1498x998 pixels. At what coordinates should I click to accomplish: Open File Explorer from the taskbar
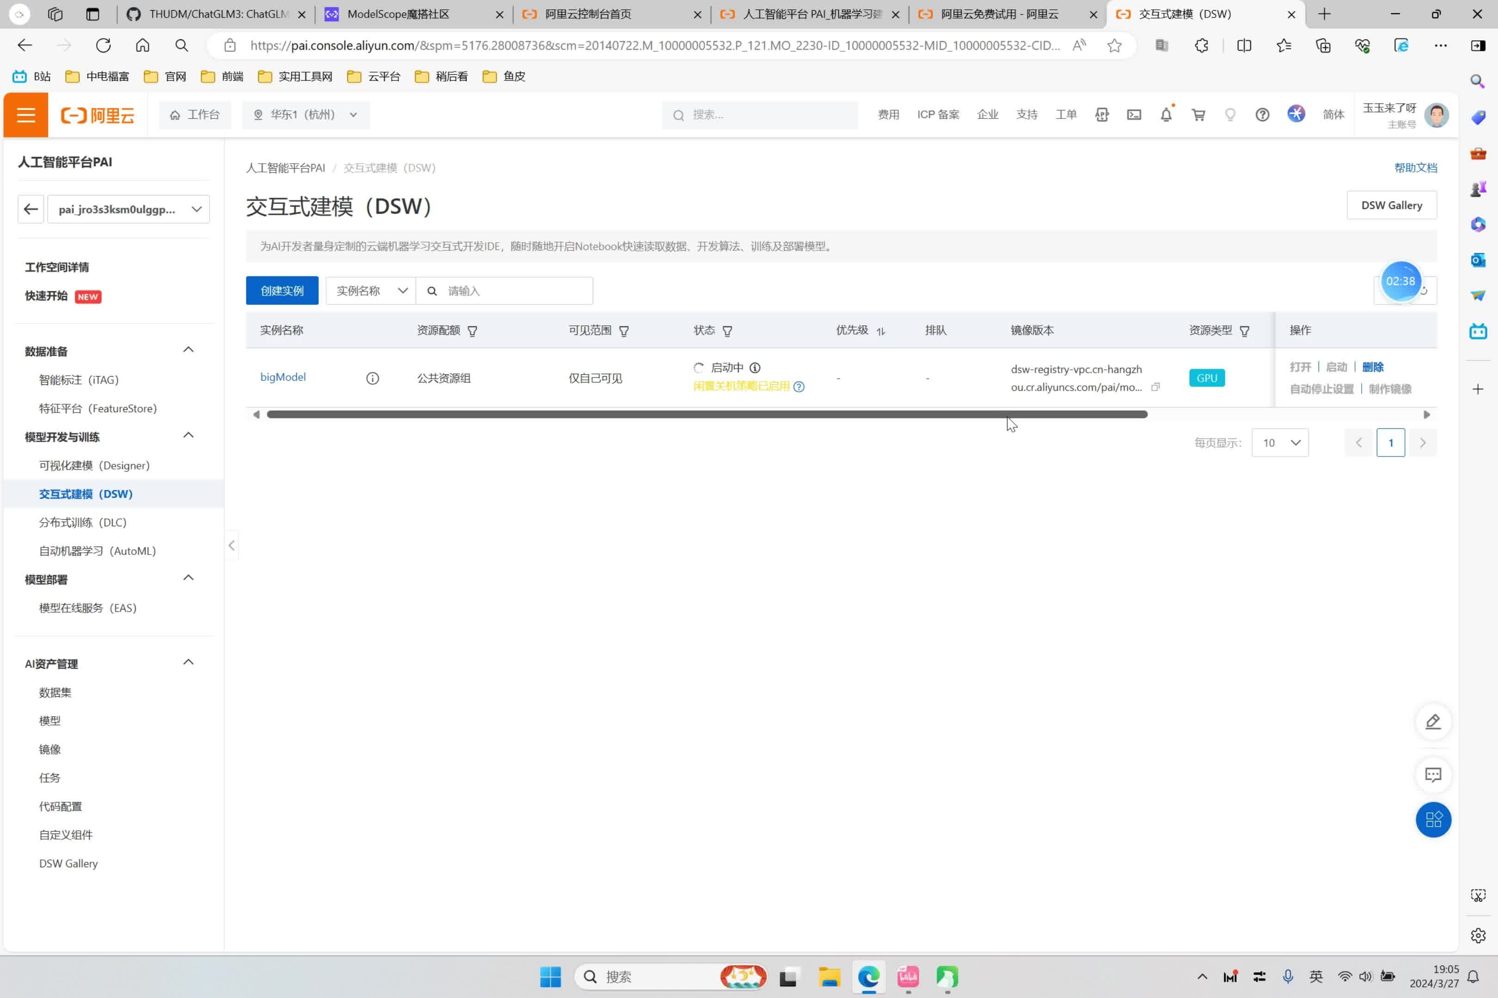point(829,976)
